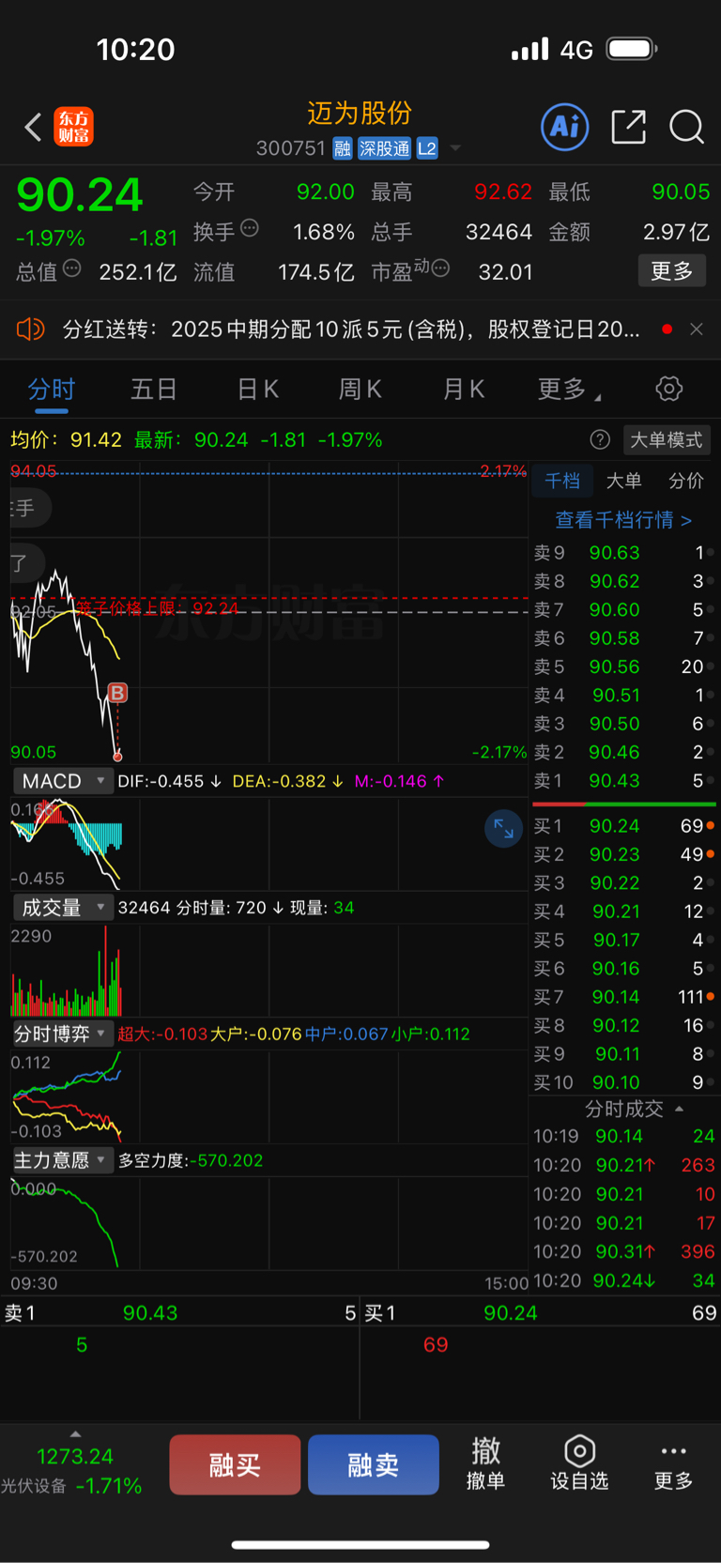Tap the red 融买 button

[x=235, y=1464]
